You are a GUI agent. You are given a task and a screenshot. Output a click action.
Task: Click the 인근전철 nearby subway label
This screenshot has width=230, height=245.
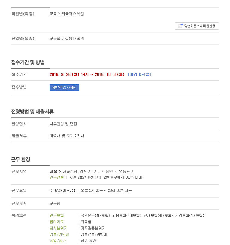coord(57,177)
